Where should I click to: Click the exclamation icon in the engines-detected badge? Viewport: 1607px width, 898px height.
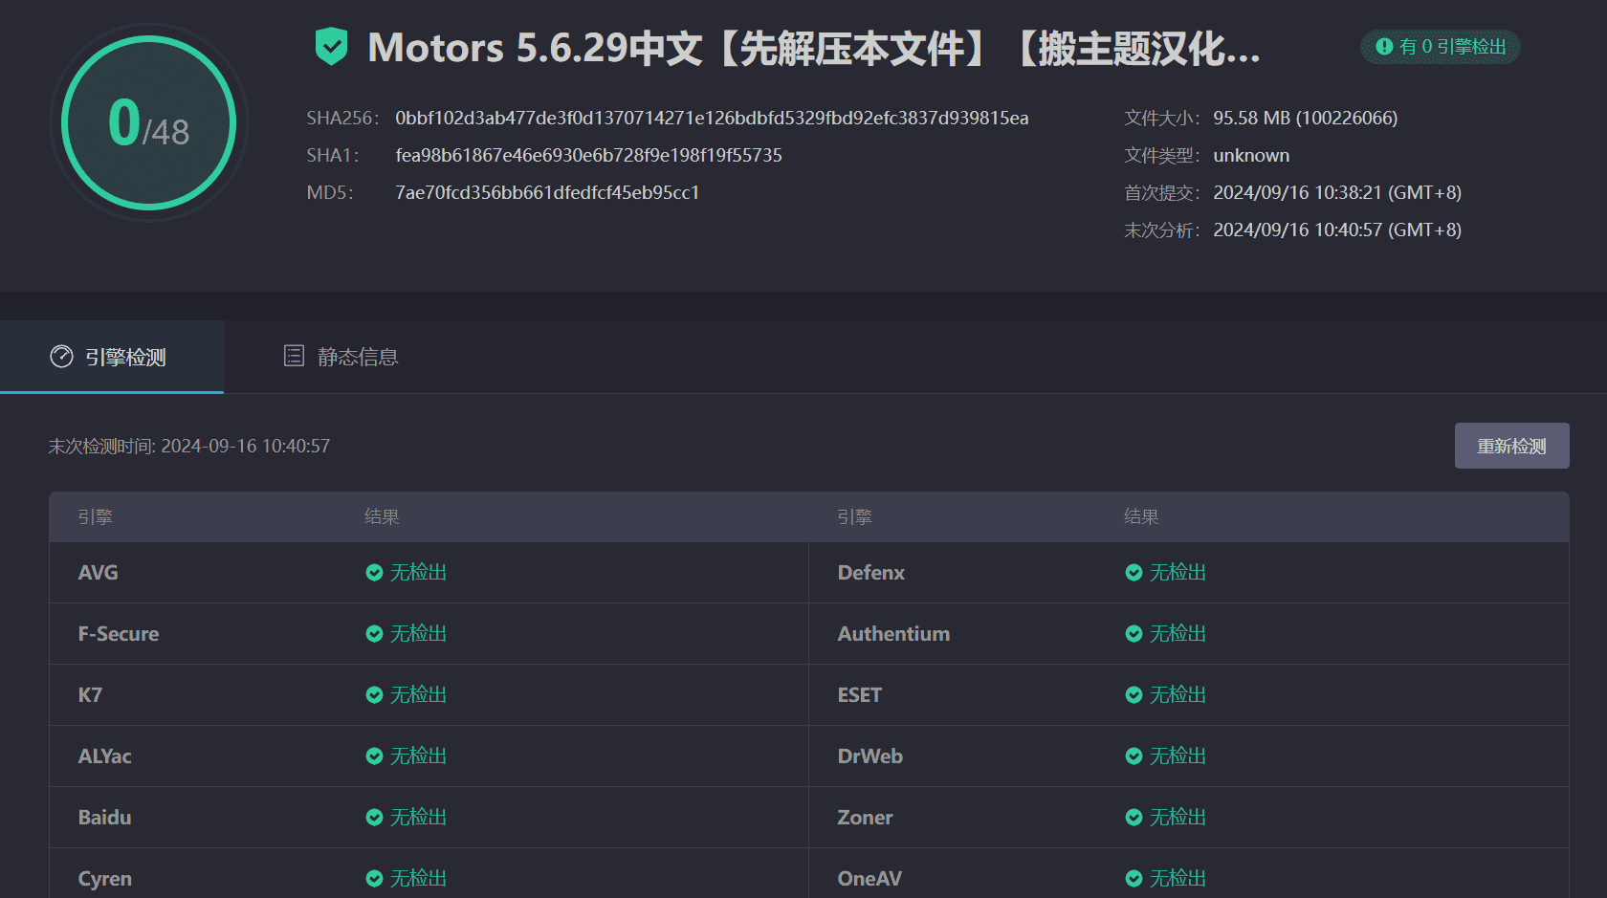pyautogui.click(x=1384, y=46)
